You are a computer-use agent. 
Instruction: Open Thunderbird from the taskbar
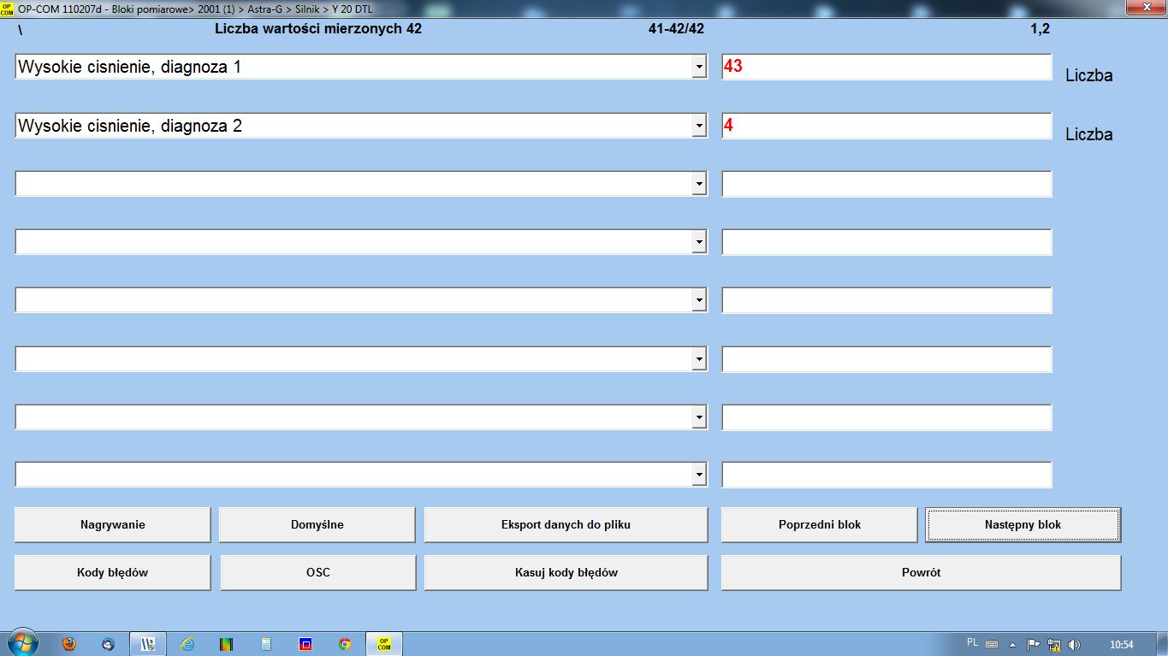[108, 644]
